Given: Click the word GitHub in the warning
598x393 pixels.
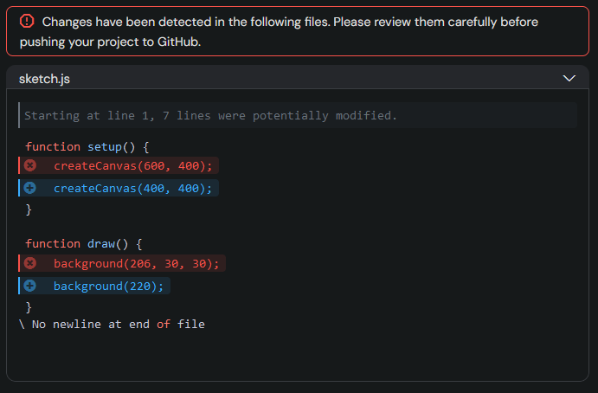Looking at the screenshot, I should (175, 42).
